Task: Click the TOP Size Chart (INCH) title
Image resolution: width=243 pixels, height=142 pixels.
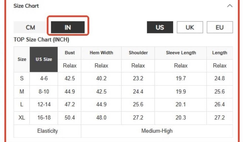Action: tap(41, 40)
